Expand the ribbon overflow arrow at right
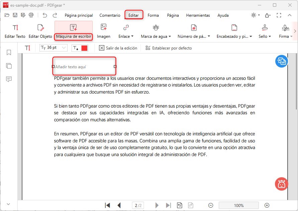 pyautogui.click(x=295, y=31)
